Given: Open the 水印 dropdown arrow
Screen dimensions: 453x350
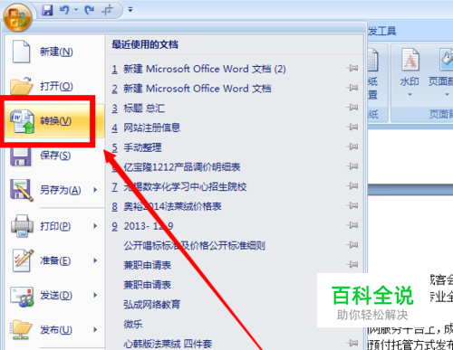Looking at the screenshot, I should (x=410, y=95).
